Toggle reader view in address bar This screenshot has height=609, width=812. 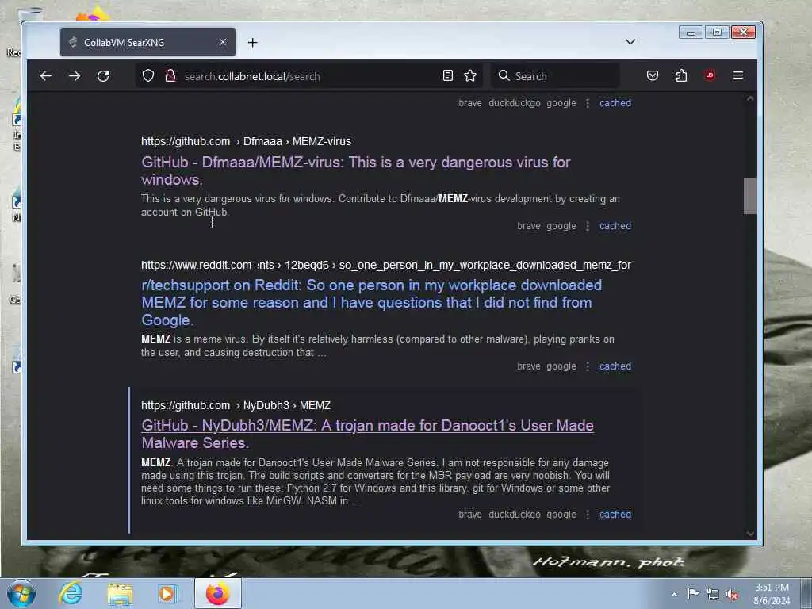click(x=448, y=76)
